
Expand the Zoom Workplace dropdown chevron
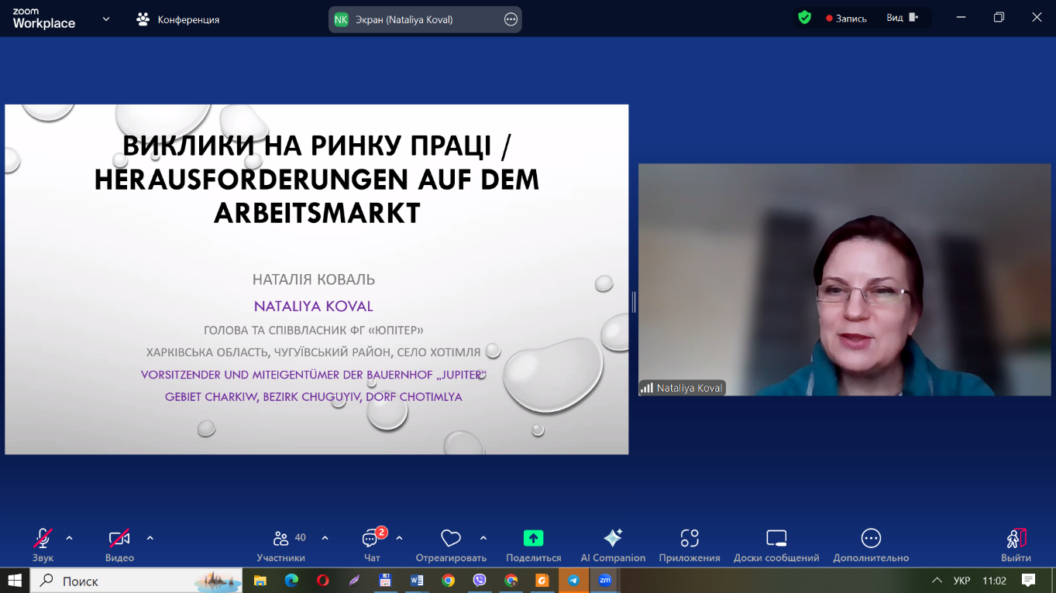coord(105,19)
